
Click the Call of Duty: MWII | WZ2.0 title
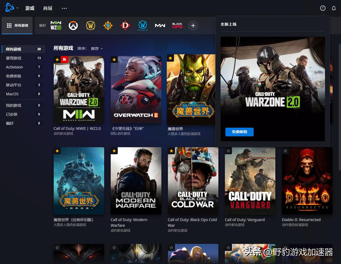click(77, 128)
